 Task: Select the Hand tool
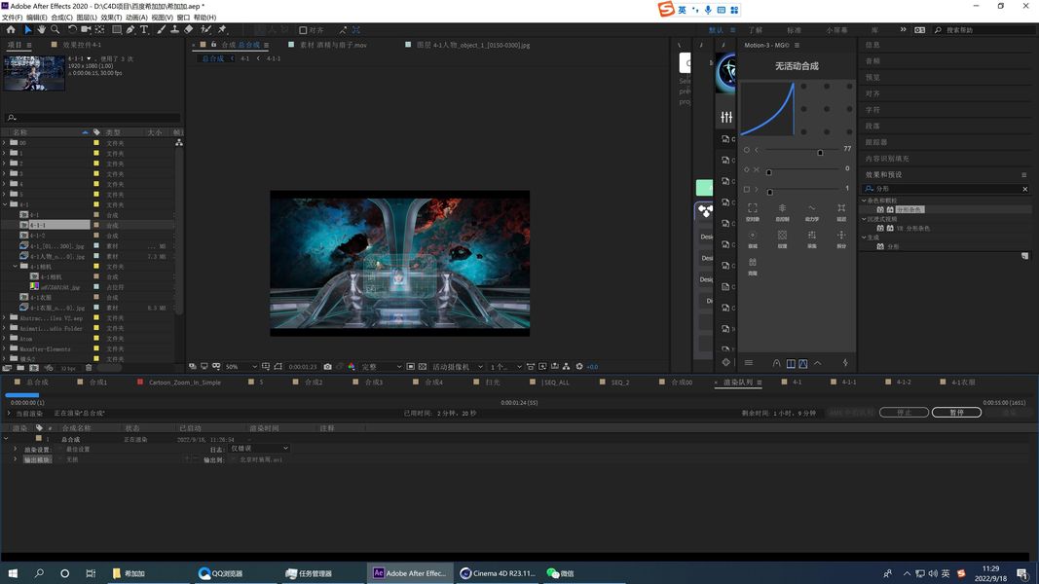tap(41, 30)
